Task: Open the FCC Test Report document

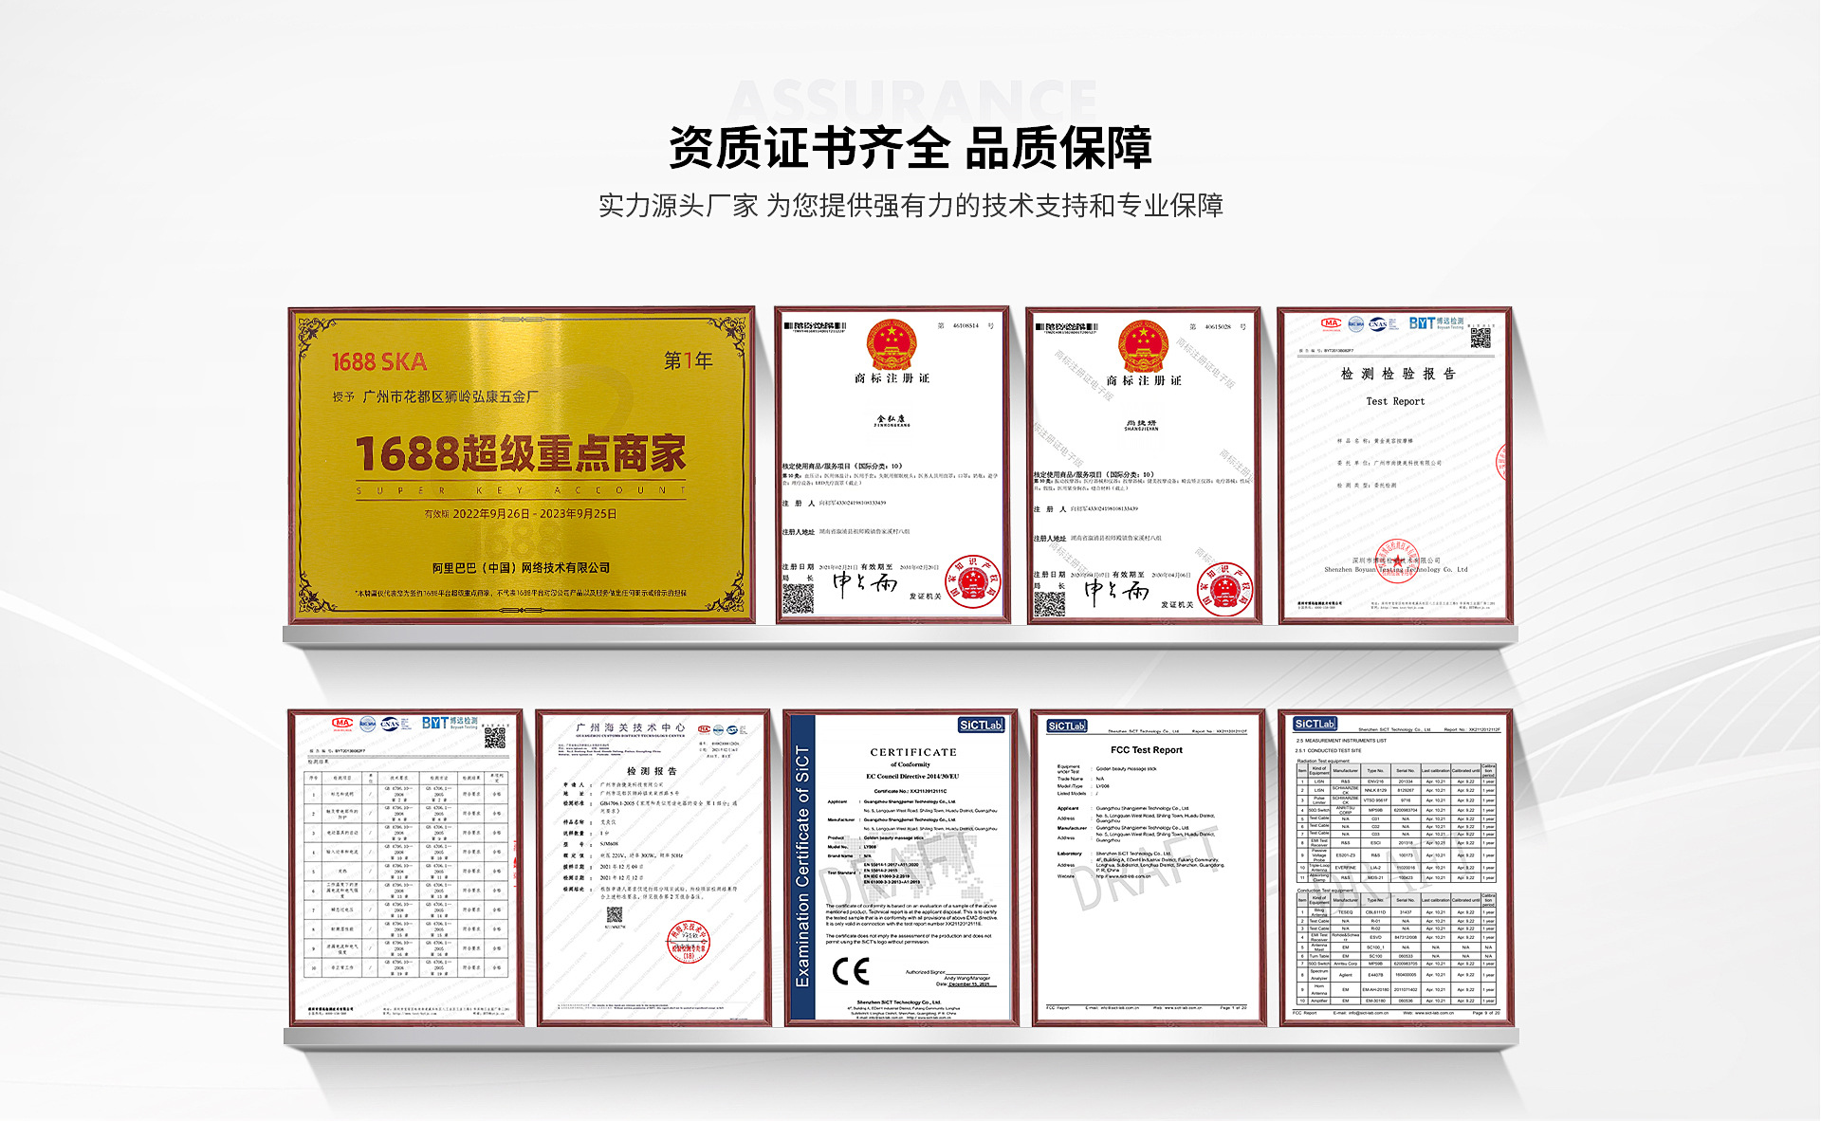Action: point(1148,867)
